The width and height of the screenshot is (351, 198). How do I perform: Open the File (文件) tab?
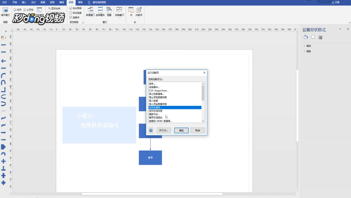pyautogui.click(x=4, y=2)
